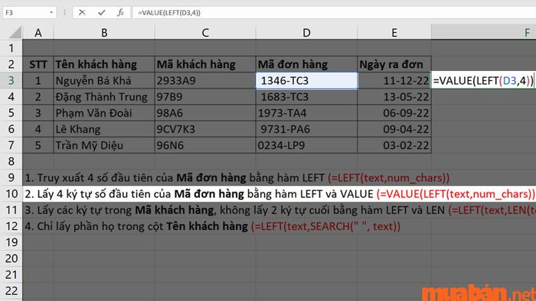Select customer code cell 2933A9
Screen dimensions: 536x301
pos(205,80)
